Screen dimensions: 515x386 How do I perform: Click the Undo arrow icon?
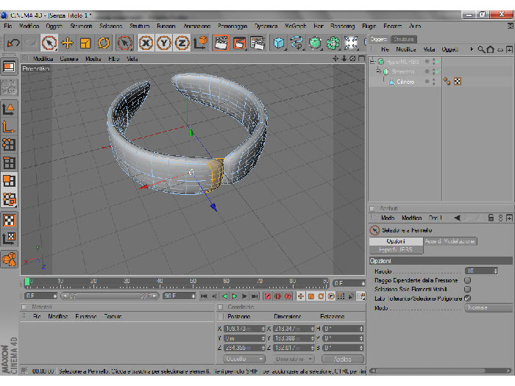tap(13, 43)
